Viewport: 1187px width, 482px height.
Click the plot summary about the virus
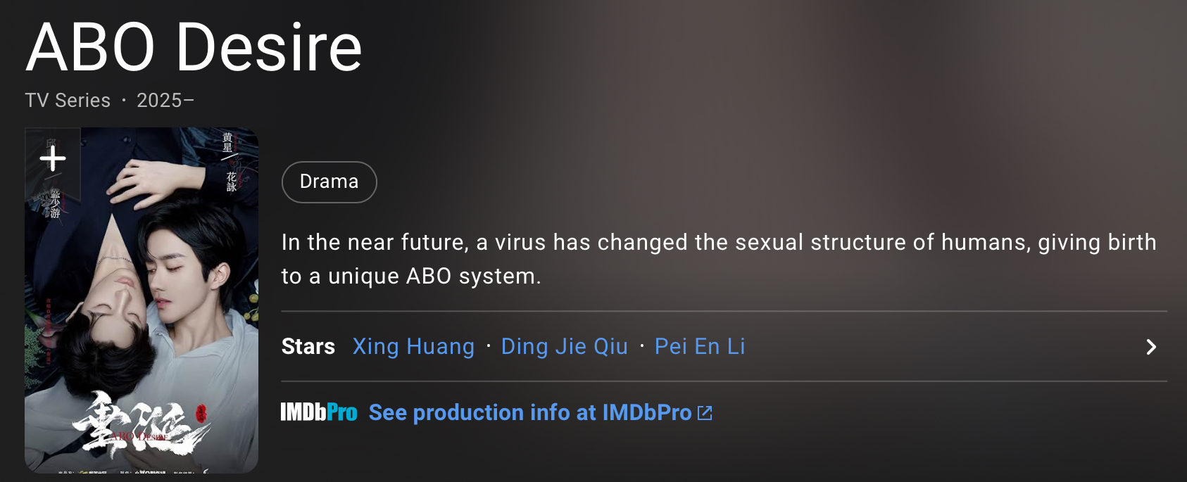tap(718, 259)
